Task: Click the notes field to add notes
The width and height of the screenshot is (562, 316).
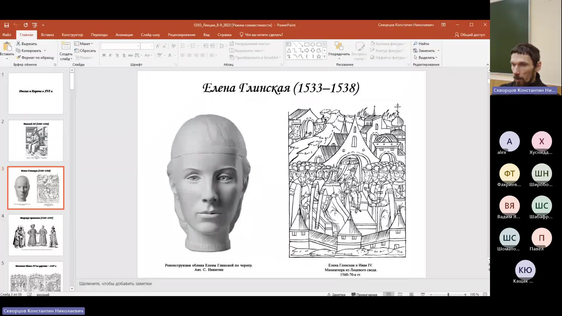Action: click(282, 284)
